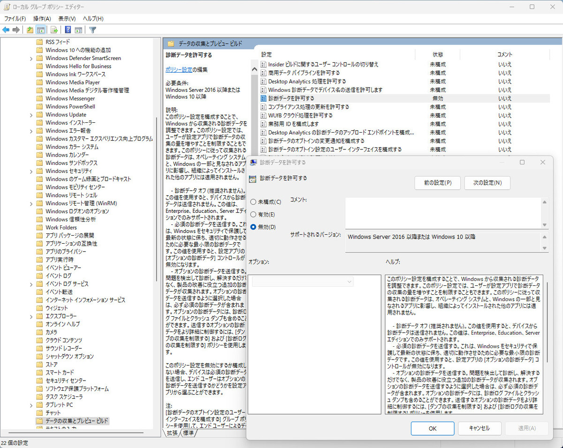Click policy icon for 商用データ パイプラインを許可する
Screen dimensions: 563x448
[x=264, y=73]
